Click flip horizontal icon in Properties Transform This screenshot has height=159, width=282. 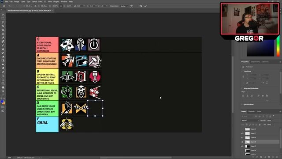pos(263,83)
